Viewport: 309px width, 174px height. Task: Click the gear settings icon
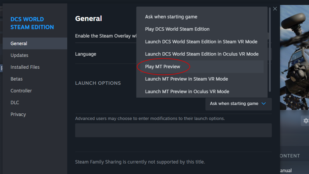coord(306,120)
